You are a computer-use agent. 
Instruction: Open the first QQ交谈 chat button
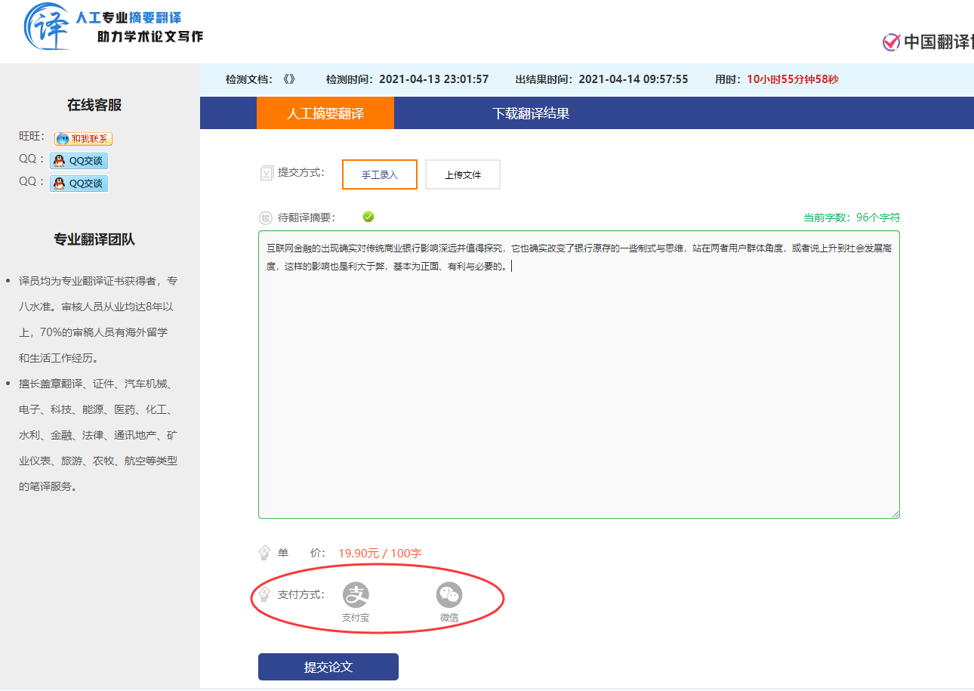coord(79,161)
